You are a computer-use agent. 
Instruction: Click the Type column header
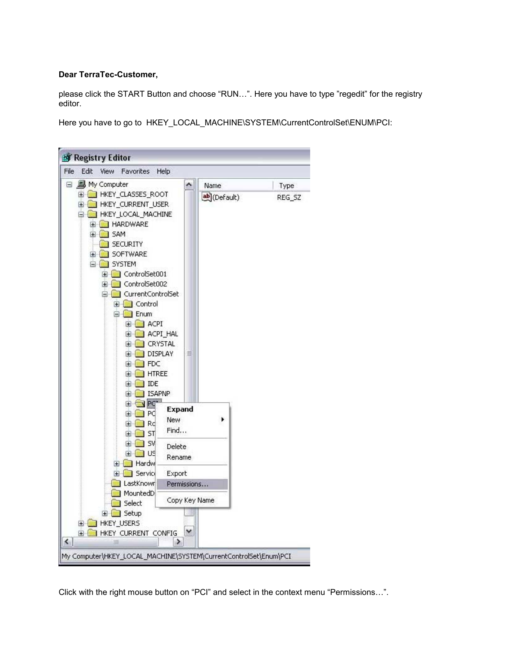pos(292,185)
